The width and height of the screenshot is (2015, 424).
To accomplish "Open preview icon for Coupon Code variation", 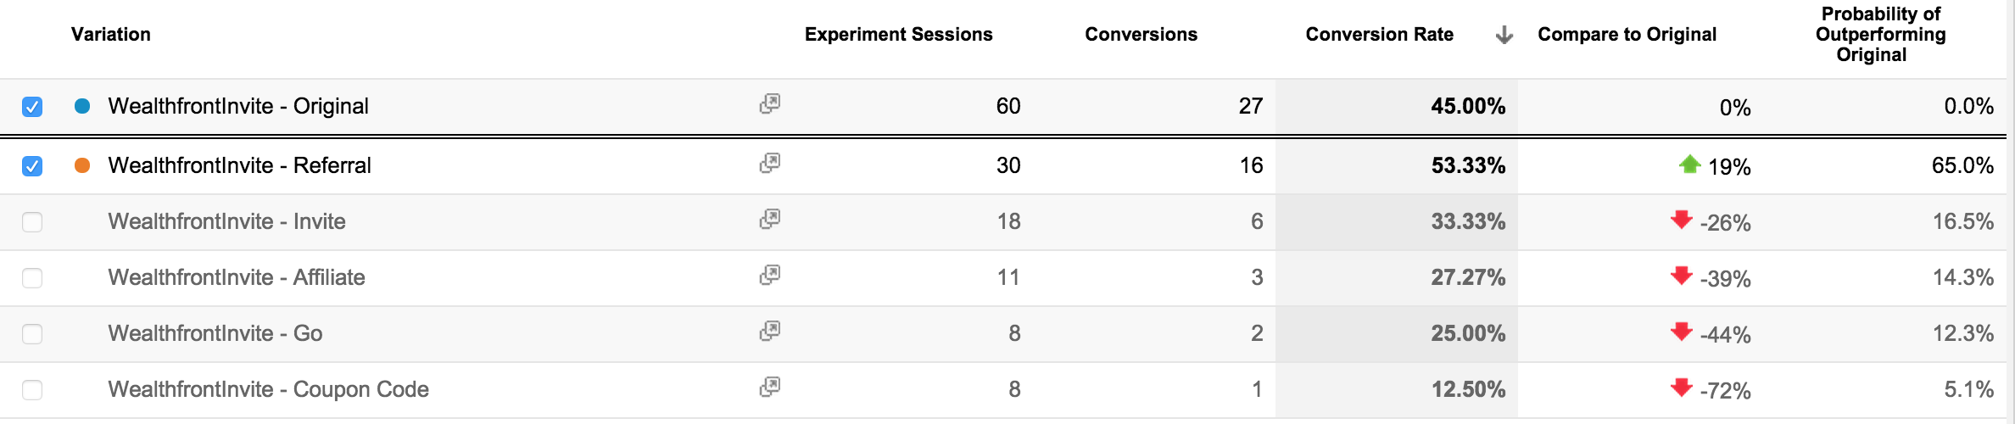I will [x=769, y=387].
